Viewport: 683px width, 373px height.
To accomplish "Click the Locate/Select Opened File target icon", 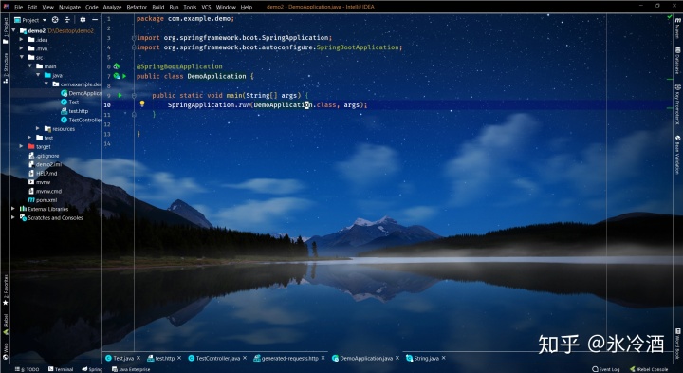I will coord(55,20).
